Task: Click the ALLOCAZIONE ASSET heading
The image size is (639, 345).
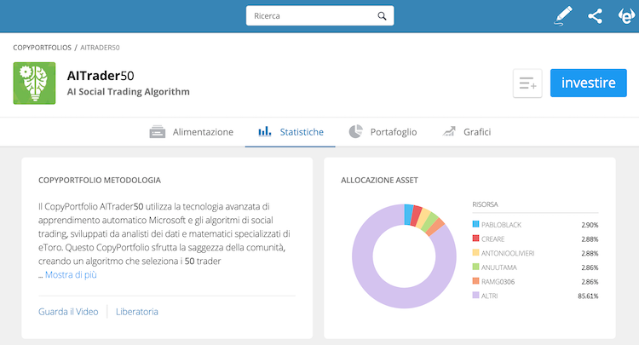Action: pos(379,180)
